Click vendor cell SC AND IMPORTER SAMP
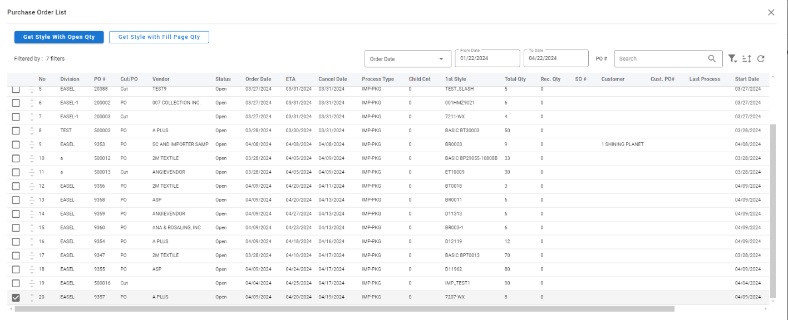 (180, 144)
